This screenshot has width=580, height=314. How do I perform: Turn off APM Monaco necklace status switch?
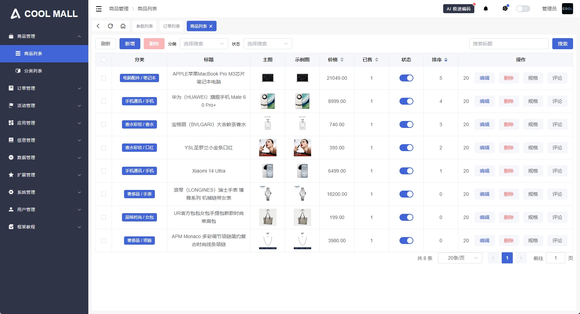tap(406, 241)
